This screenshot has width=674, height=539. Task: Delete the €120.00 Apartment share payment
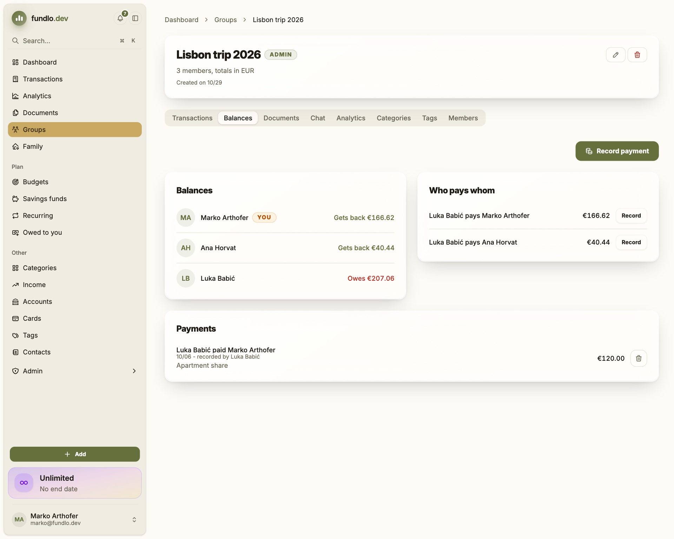pos(639,358)
